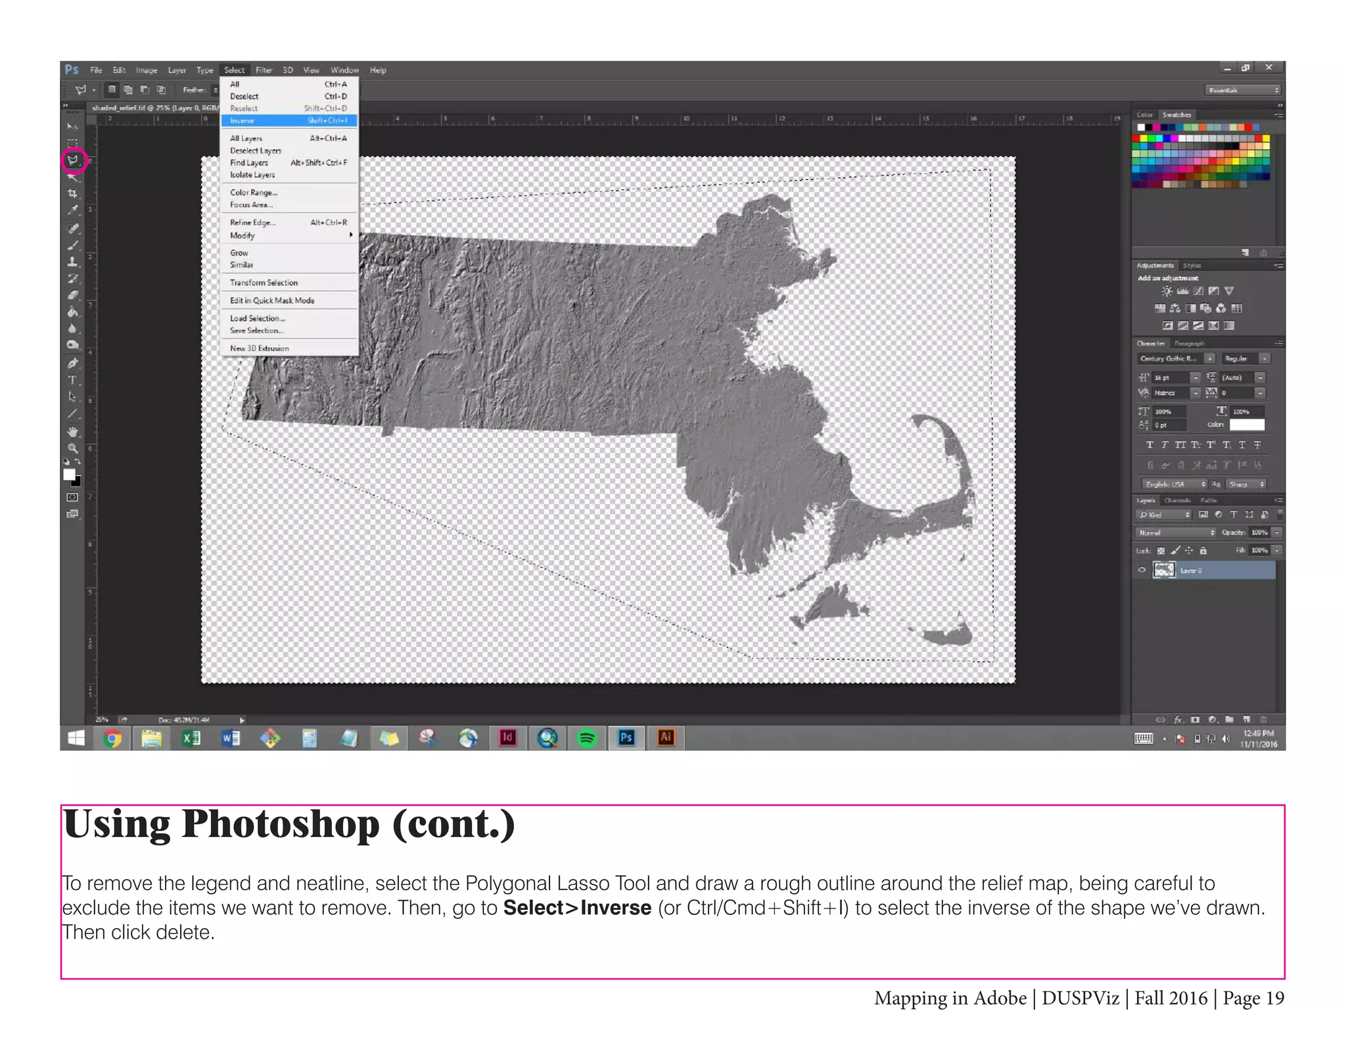Open the Sharp anti-aliasing dropdown

[x=1246, y=484]
